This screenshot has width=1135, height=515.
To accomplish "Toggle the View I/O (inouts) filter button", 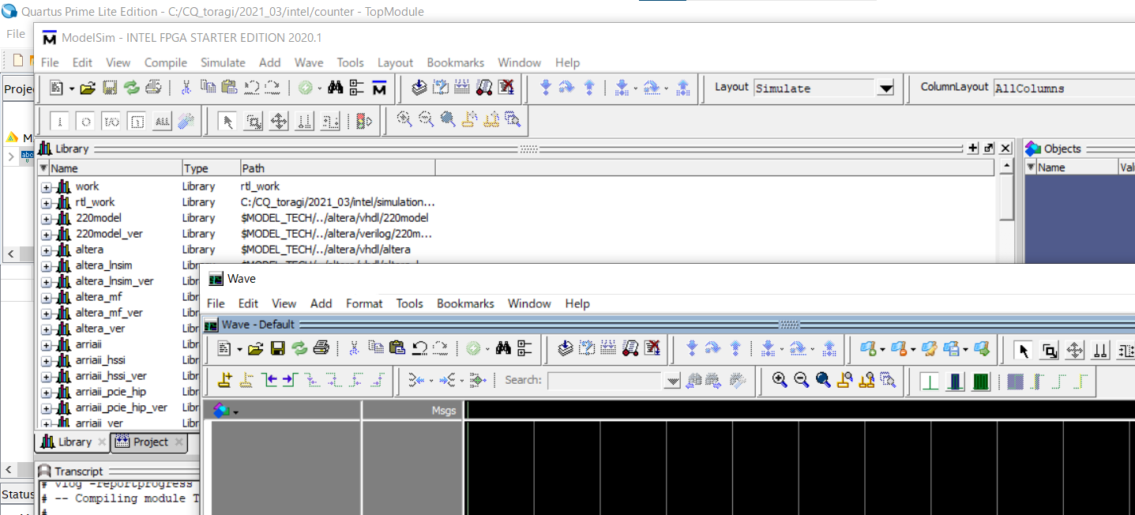I will point(111,121).
